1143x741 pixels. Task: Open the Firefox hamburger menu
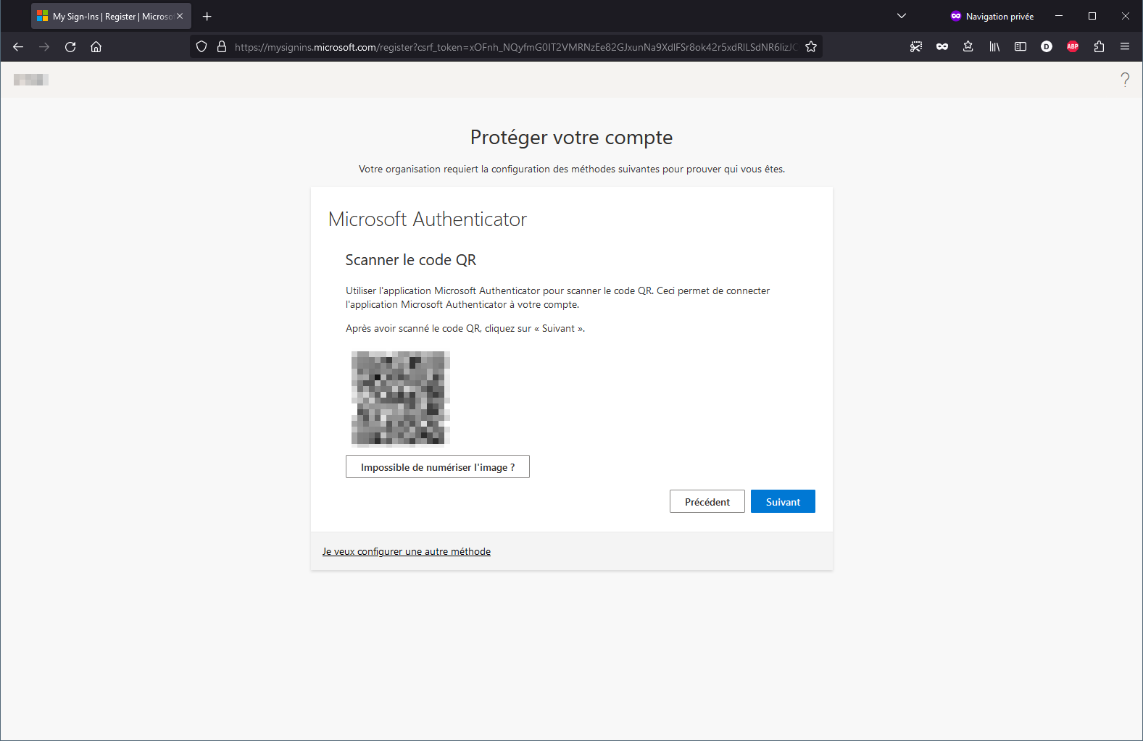[1125, 47]
